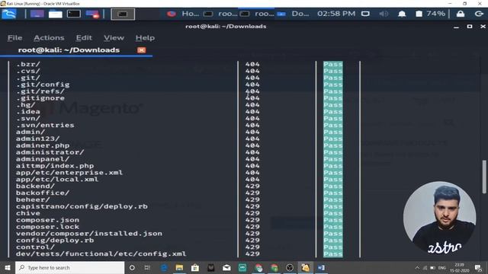
Task: Open the green app icon on Windows taskbar
Action: coord(242,267)
